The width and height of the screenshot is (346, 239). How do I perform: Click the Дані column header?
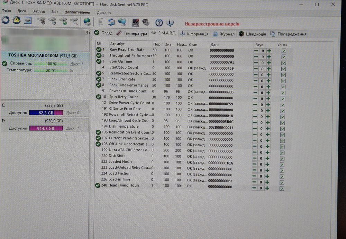point(214,44)
